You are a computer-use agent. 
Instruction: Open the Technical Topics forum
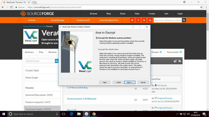pos(38,109)
